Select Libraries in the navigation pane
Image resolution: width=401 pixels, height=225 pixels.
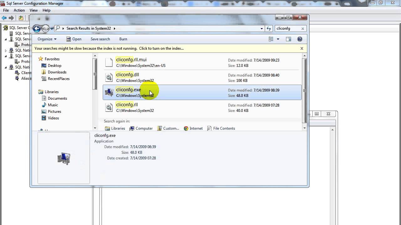pos(49,92)
